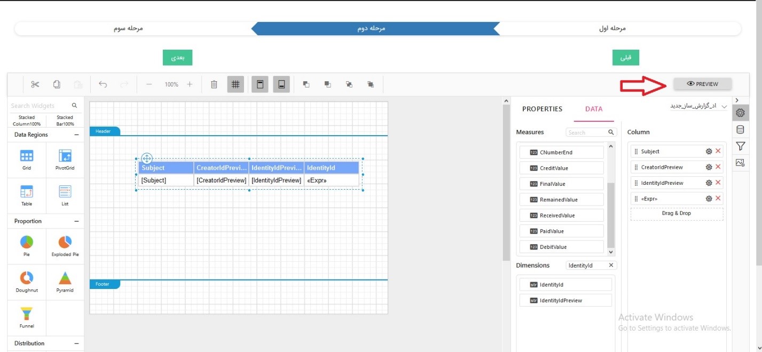Select the Doughnut chart widget
Viewport: 762px width, 352px height.
click(x=27, y=281)
